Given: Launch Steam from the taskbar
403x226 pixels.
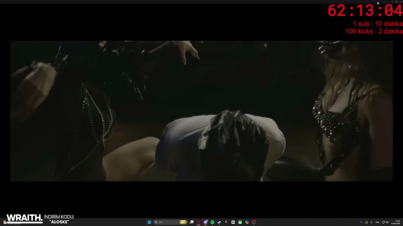Looking at the screenshot, I should click(219, 222).
